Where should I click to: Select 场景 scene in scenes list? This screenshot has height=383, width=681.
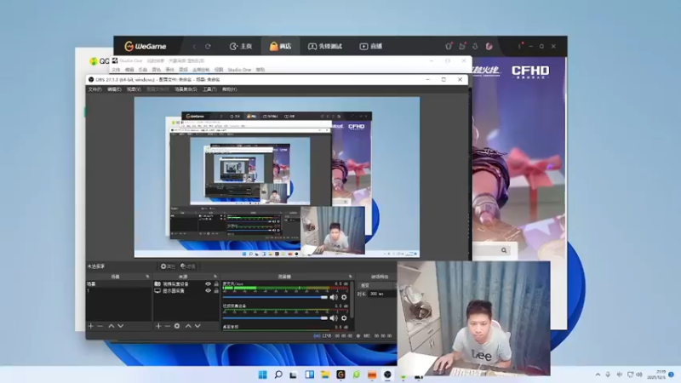[118, 284]
